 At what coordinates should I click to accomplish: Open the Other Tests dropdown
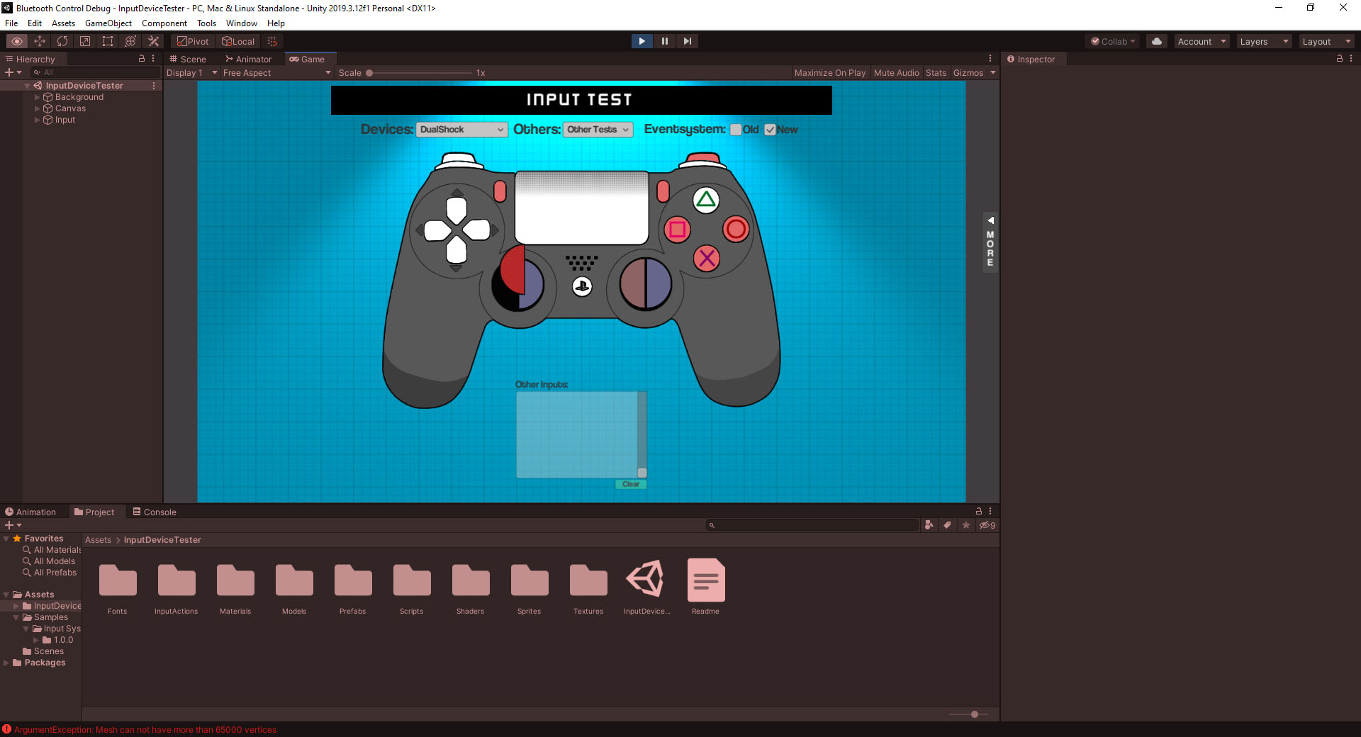pos(598,130)
